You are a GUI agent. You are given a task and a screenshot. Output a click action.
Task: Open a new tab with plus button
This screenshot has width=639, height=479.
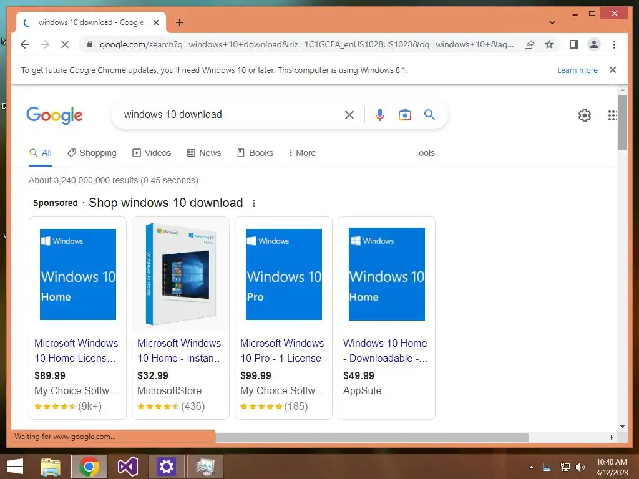(180, 22)
